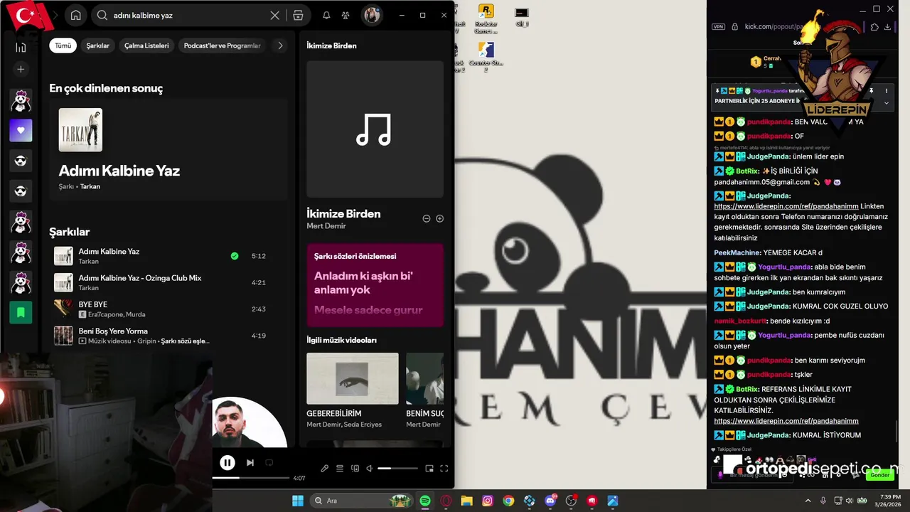Play Adımı Kalbine Yaz song row
Viewport: 910px width, 512px height.
click(168, 256)
